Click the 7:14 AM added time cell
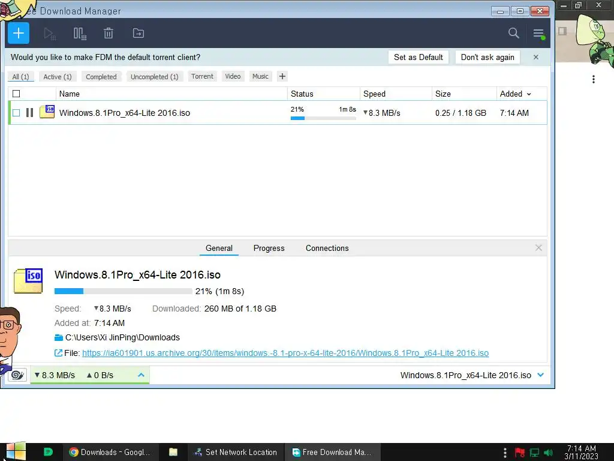This screenshot has width=614, height=461. coord(514,113)
